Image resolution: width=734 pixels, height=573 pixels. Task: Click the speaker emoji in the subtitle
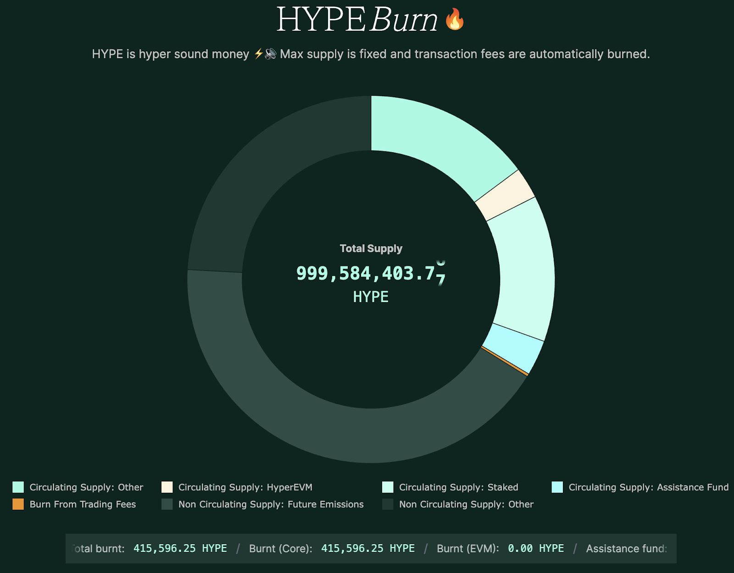click(x=271, y=54)
